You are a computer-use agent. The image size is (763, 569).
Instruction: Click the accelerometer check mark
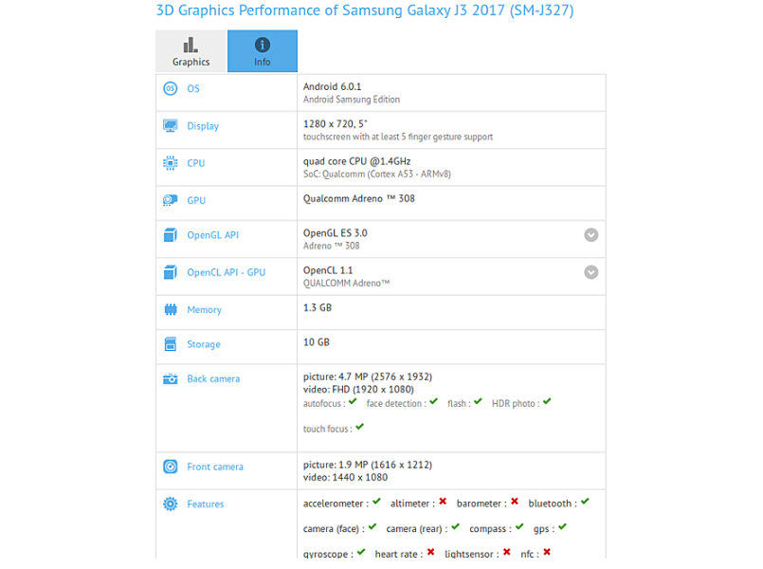pos(376,502)
